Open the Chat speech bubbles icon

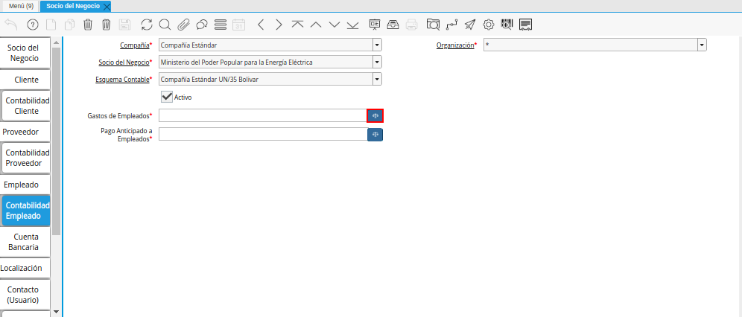pos(202,25)
